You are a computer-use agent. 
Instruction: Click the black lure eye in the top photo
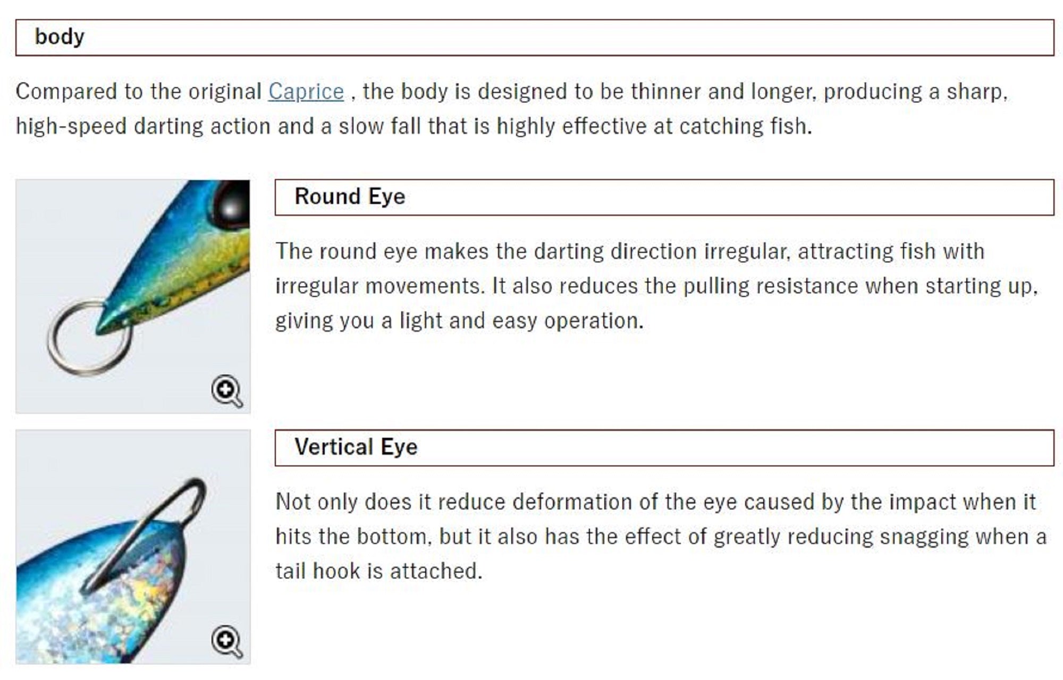click(231, 205)
